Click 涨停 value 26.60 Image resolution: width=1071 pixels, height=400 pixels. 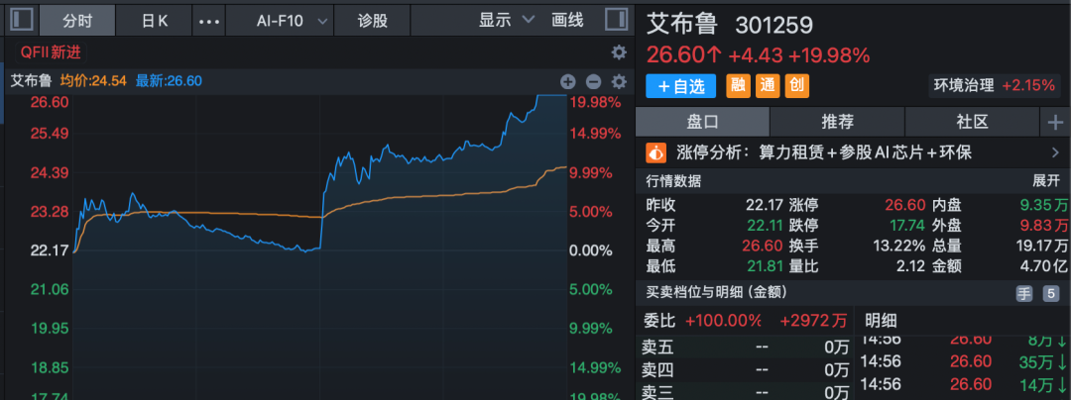[x=906, y=205]
